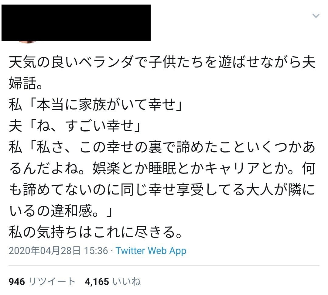Open the Twitter Web App source link

151,251
